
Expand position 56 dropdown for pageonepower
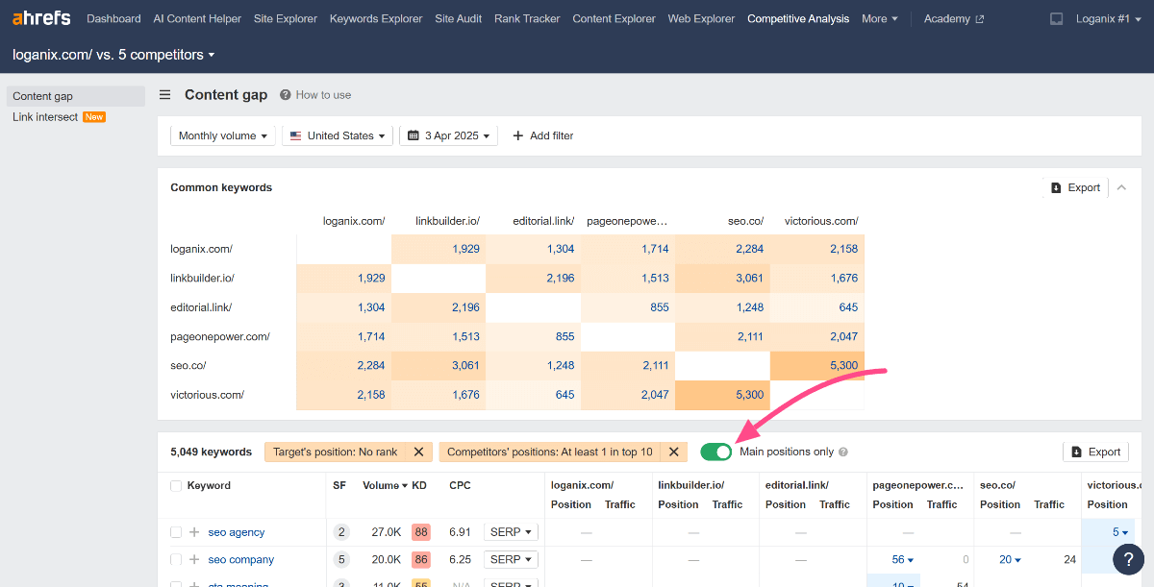[903, 559]
